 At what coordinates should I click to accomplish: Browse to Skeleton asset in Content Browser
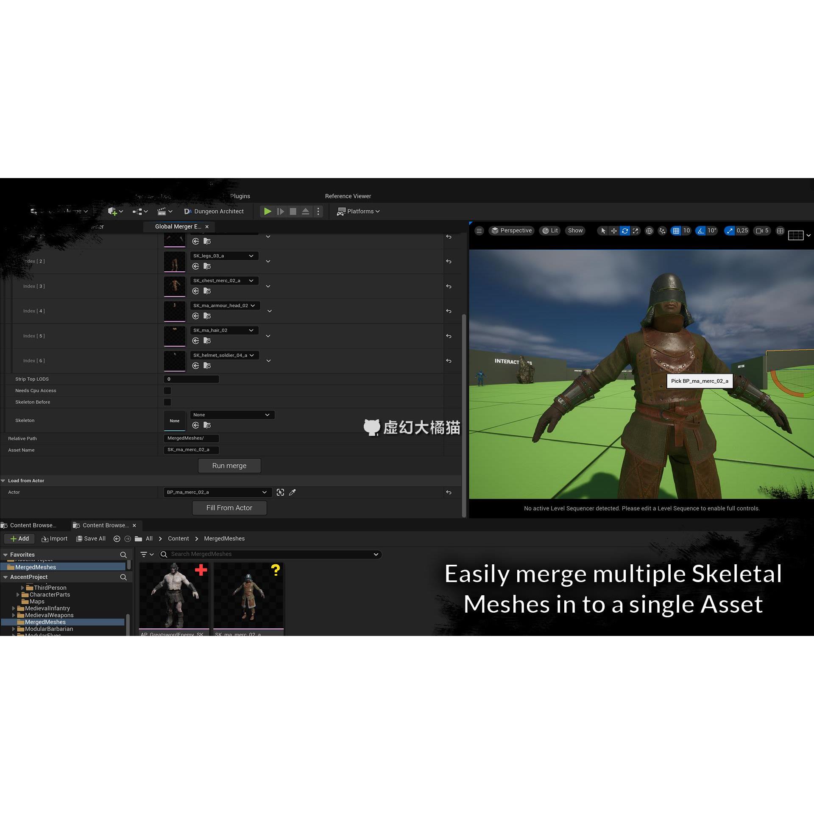[x=207, y=425]
